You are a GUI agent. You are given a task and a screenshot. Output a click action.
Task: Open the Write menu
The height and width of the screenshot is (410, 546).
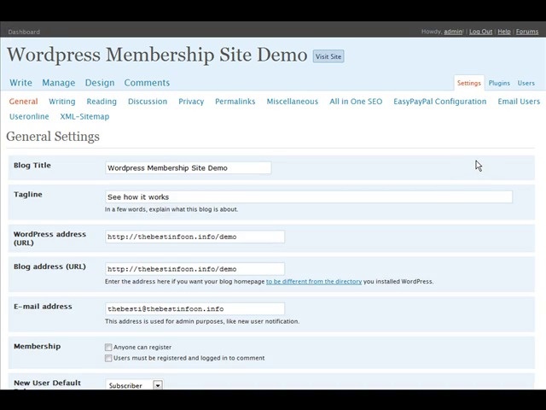(x=20, y=83)
